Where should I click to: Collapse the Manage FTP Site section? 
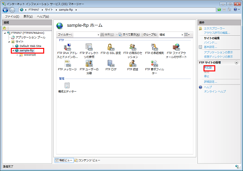pyautogui.click(x=236, y=62)
